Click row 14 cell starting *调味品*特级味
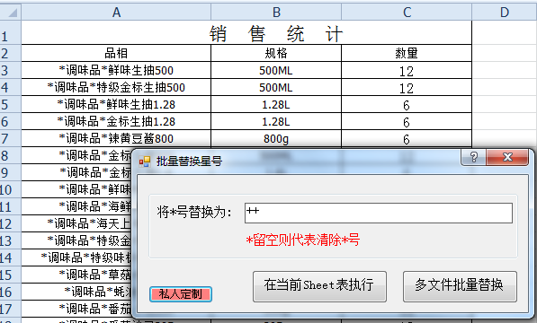Screen dimensions: 537x323 [76, 258]
